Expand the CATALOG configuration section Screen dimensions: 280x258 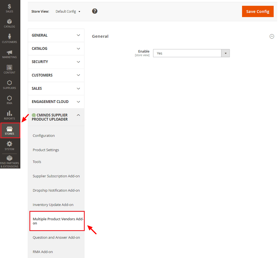click(x=56, y=48)
